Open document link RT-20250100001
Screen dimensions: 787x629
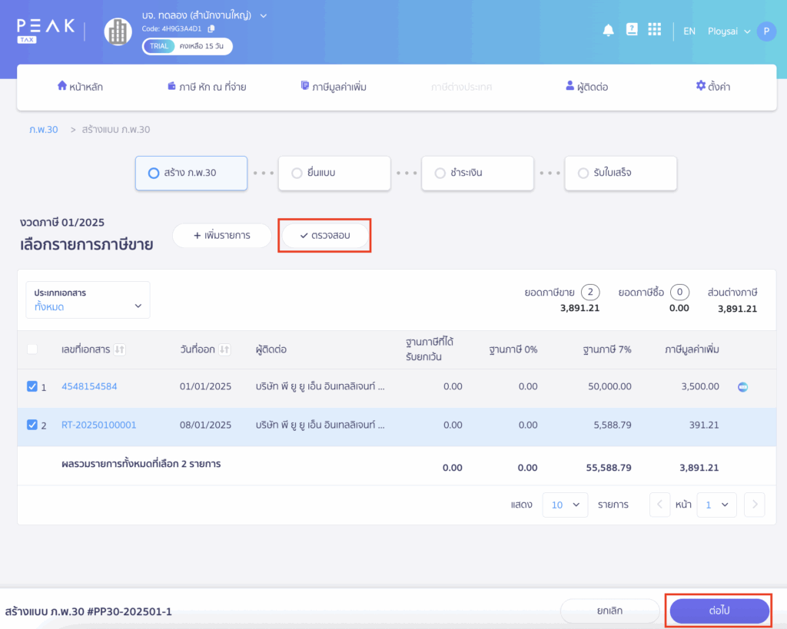click(x=99, y=425)
